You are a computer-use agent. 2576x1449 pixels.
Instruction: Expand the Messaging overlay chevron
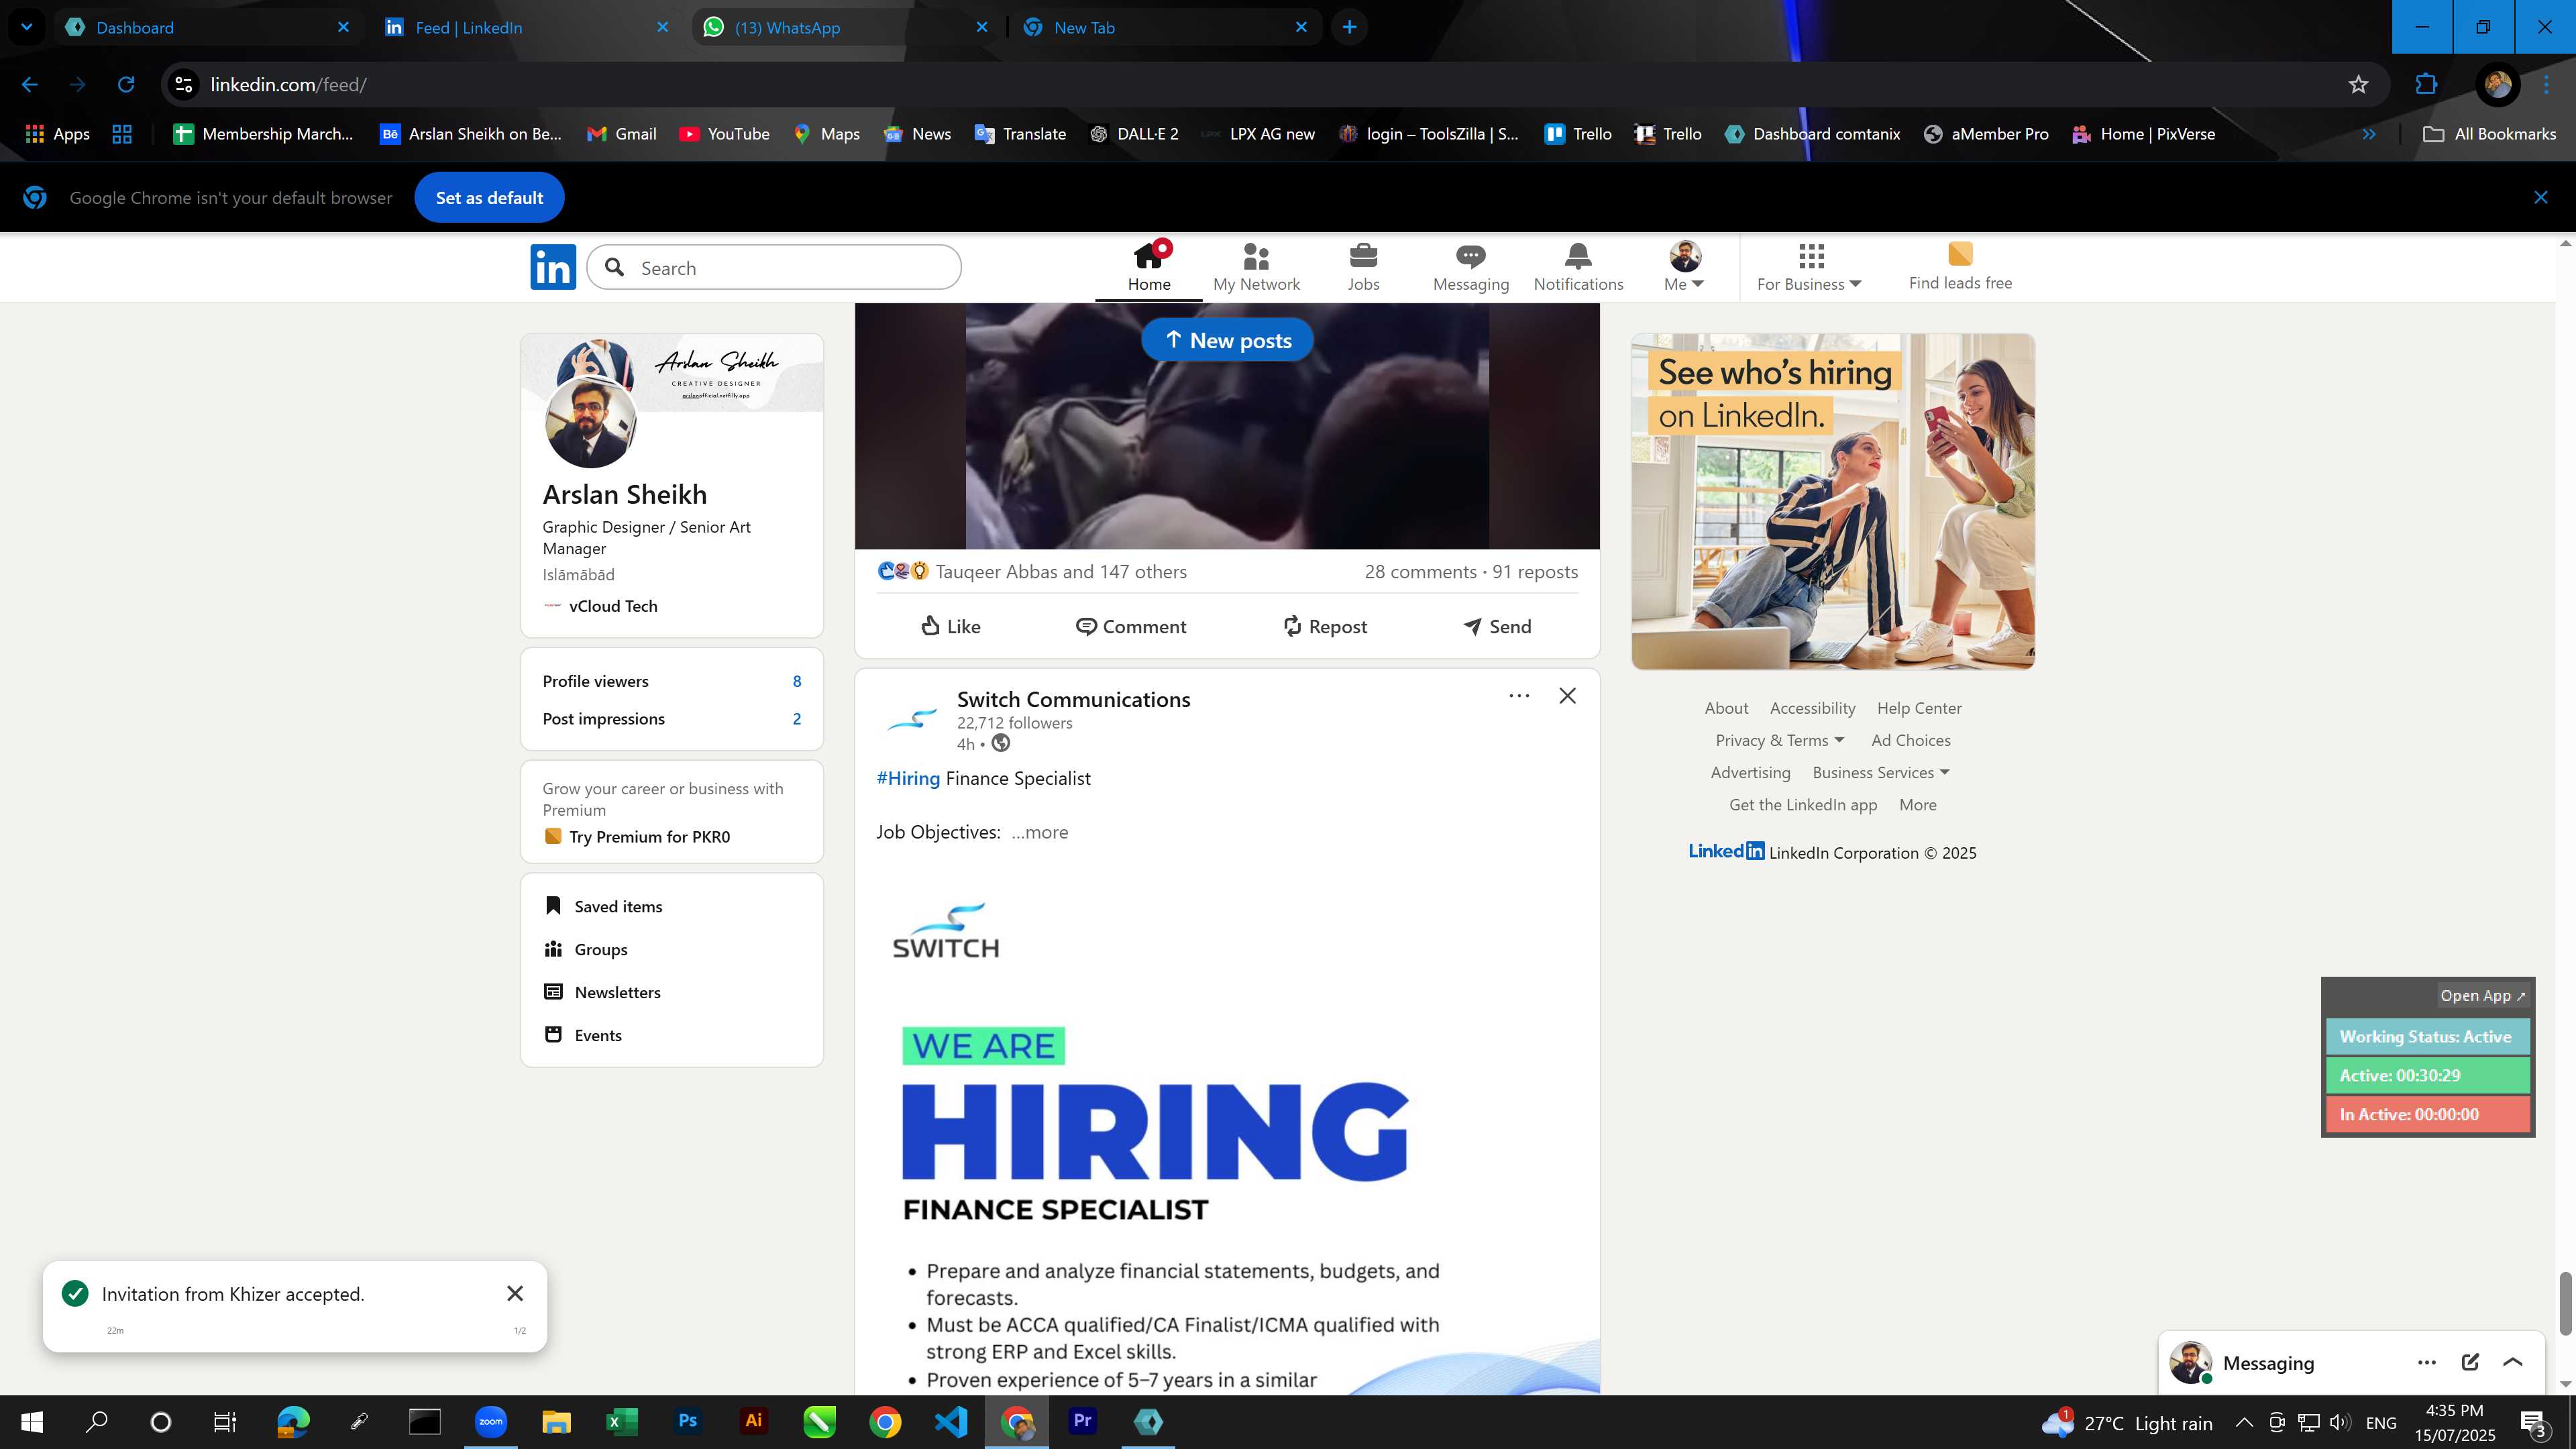click(2513, 1362)
